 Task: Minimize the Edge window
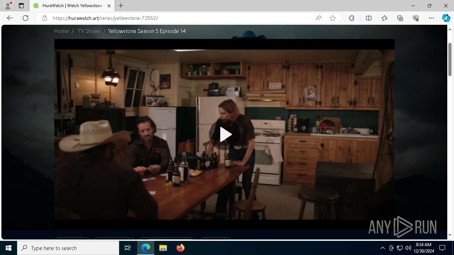[x=413, y=6]
